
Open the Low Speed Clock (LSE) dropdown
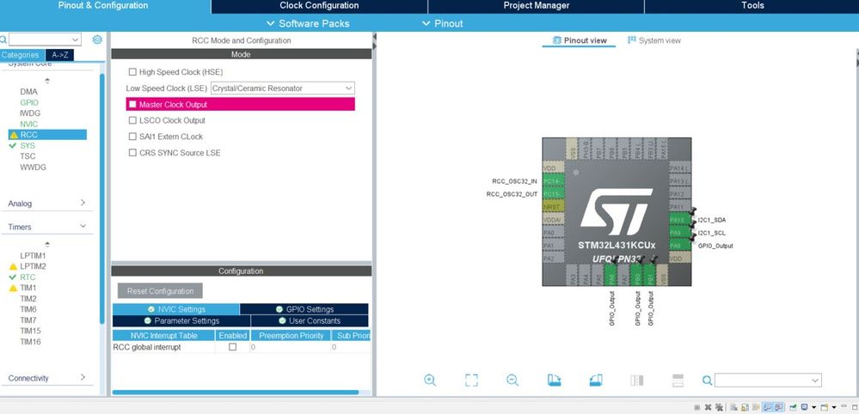pos(283,88)
